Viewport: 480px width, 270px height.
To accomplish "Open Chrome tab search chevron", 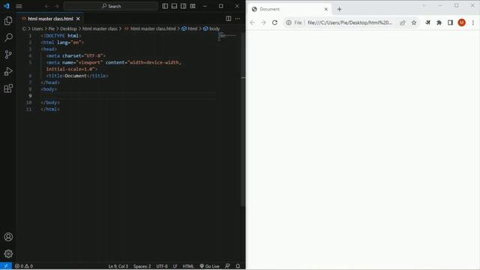I will point(424,5).
